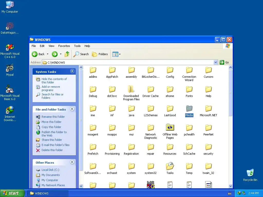Select the Fonts folder
Image resolution: width=263 pixels, height=197 pixels.
point(189,92)
